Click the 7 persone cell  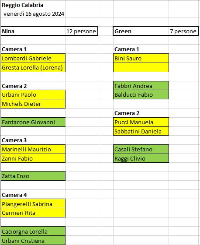(183, 31)
